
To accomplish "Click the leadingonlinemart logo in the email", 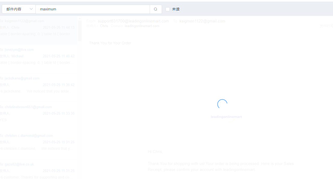I will 226,117.
